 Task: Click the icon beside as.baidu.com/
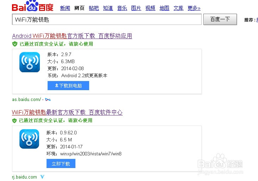tap(48, 100)
